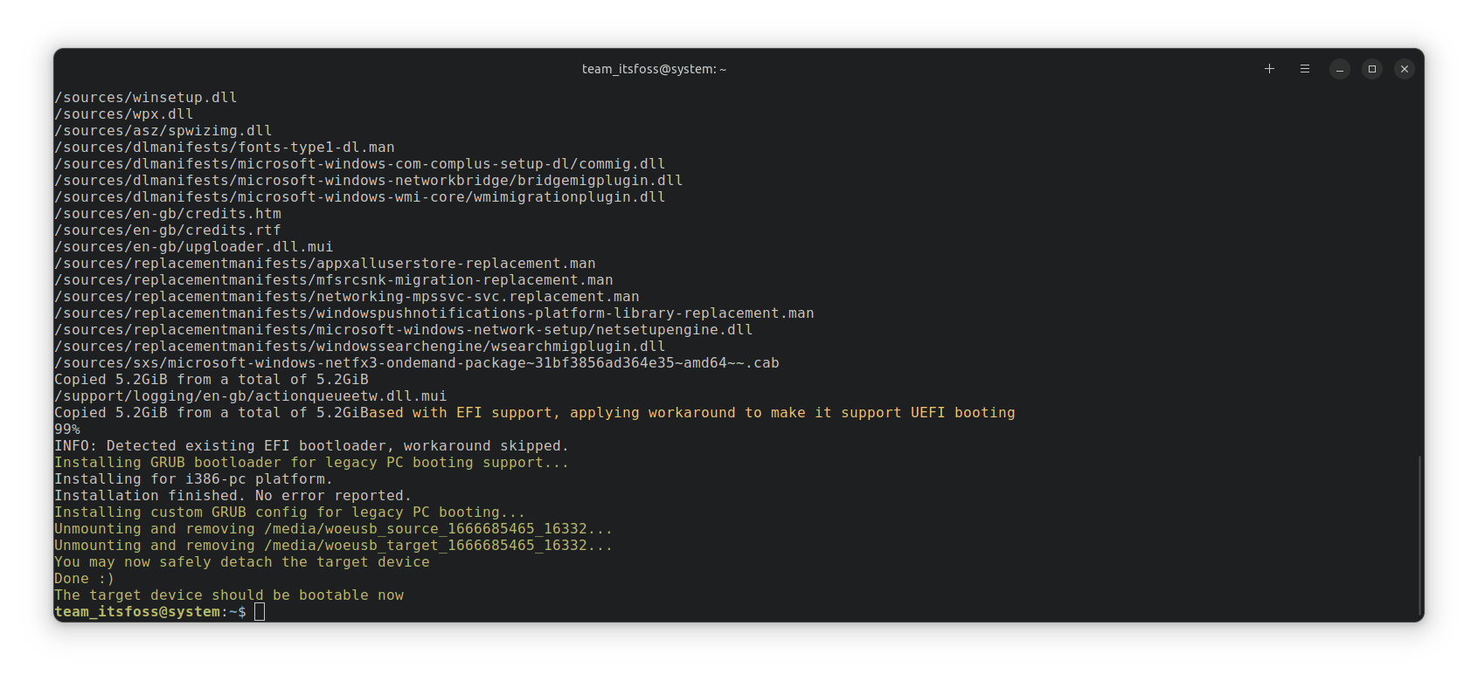The image size is (1478, 681).
Task: Click the window title team_itsfoss@system
Action: pyautogui.click(x=654, y=69)
